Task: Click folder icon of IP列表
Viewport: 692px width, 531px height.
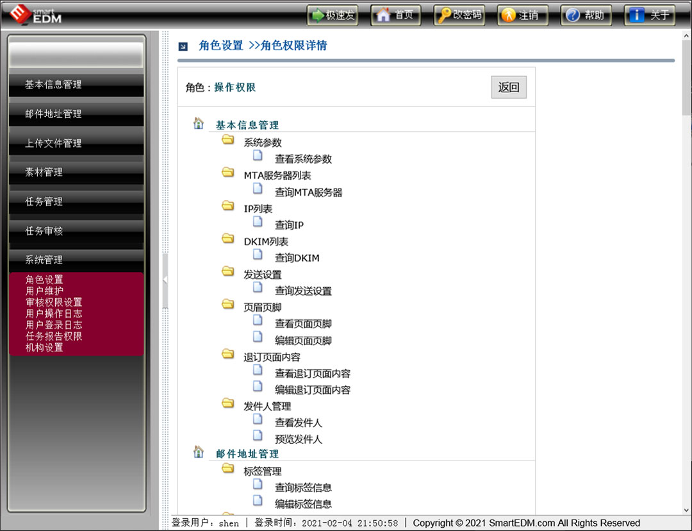Action: [x=227, y=205]
